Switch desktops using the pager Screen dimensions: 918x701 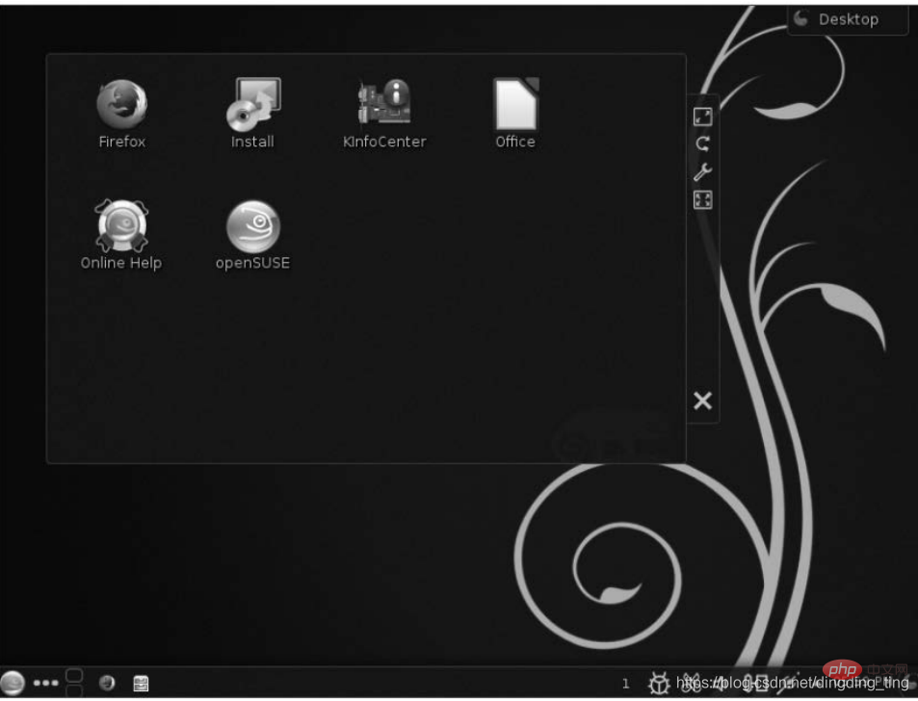(x=74, y=683)
